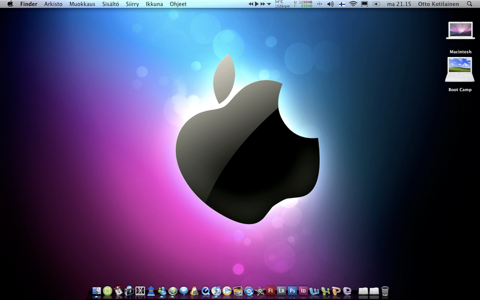Open the displays menu bar icon
This screenshot has width=480, height=300.
coord(364,4)
